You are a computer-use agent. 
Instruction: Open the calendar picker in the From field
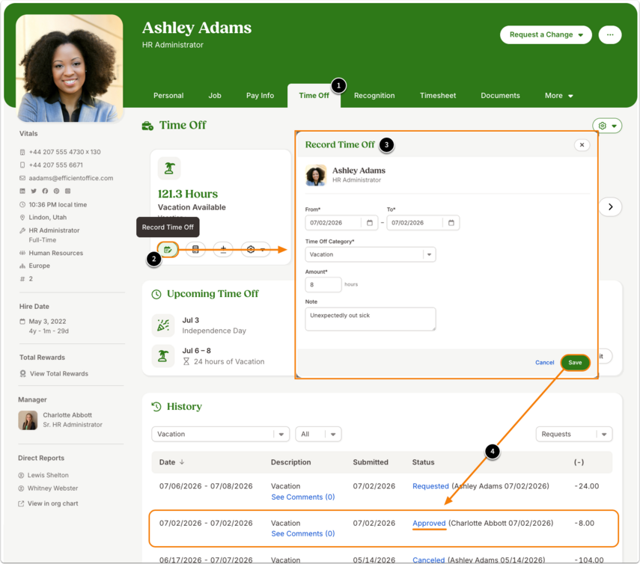tap(369, 223)
